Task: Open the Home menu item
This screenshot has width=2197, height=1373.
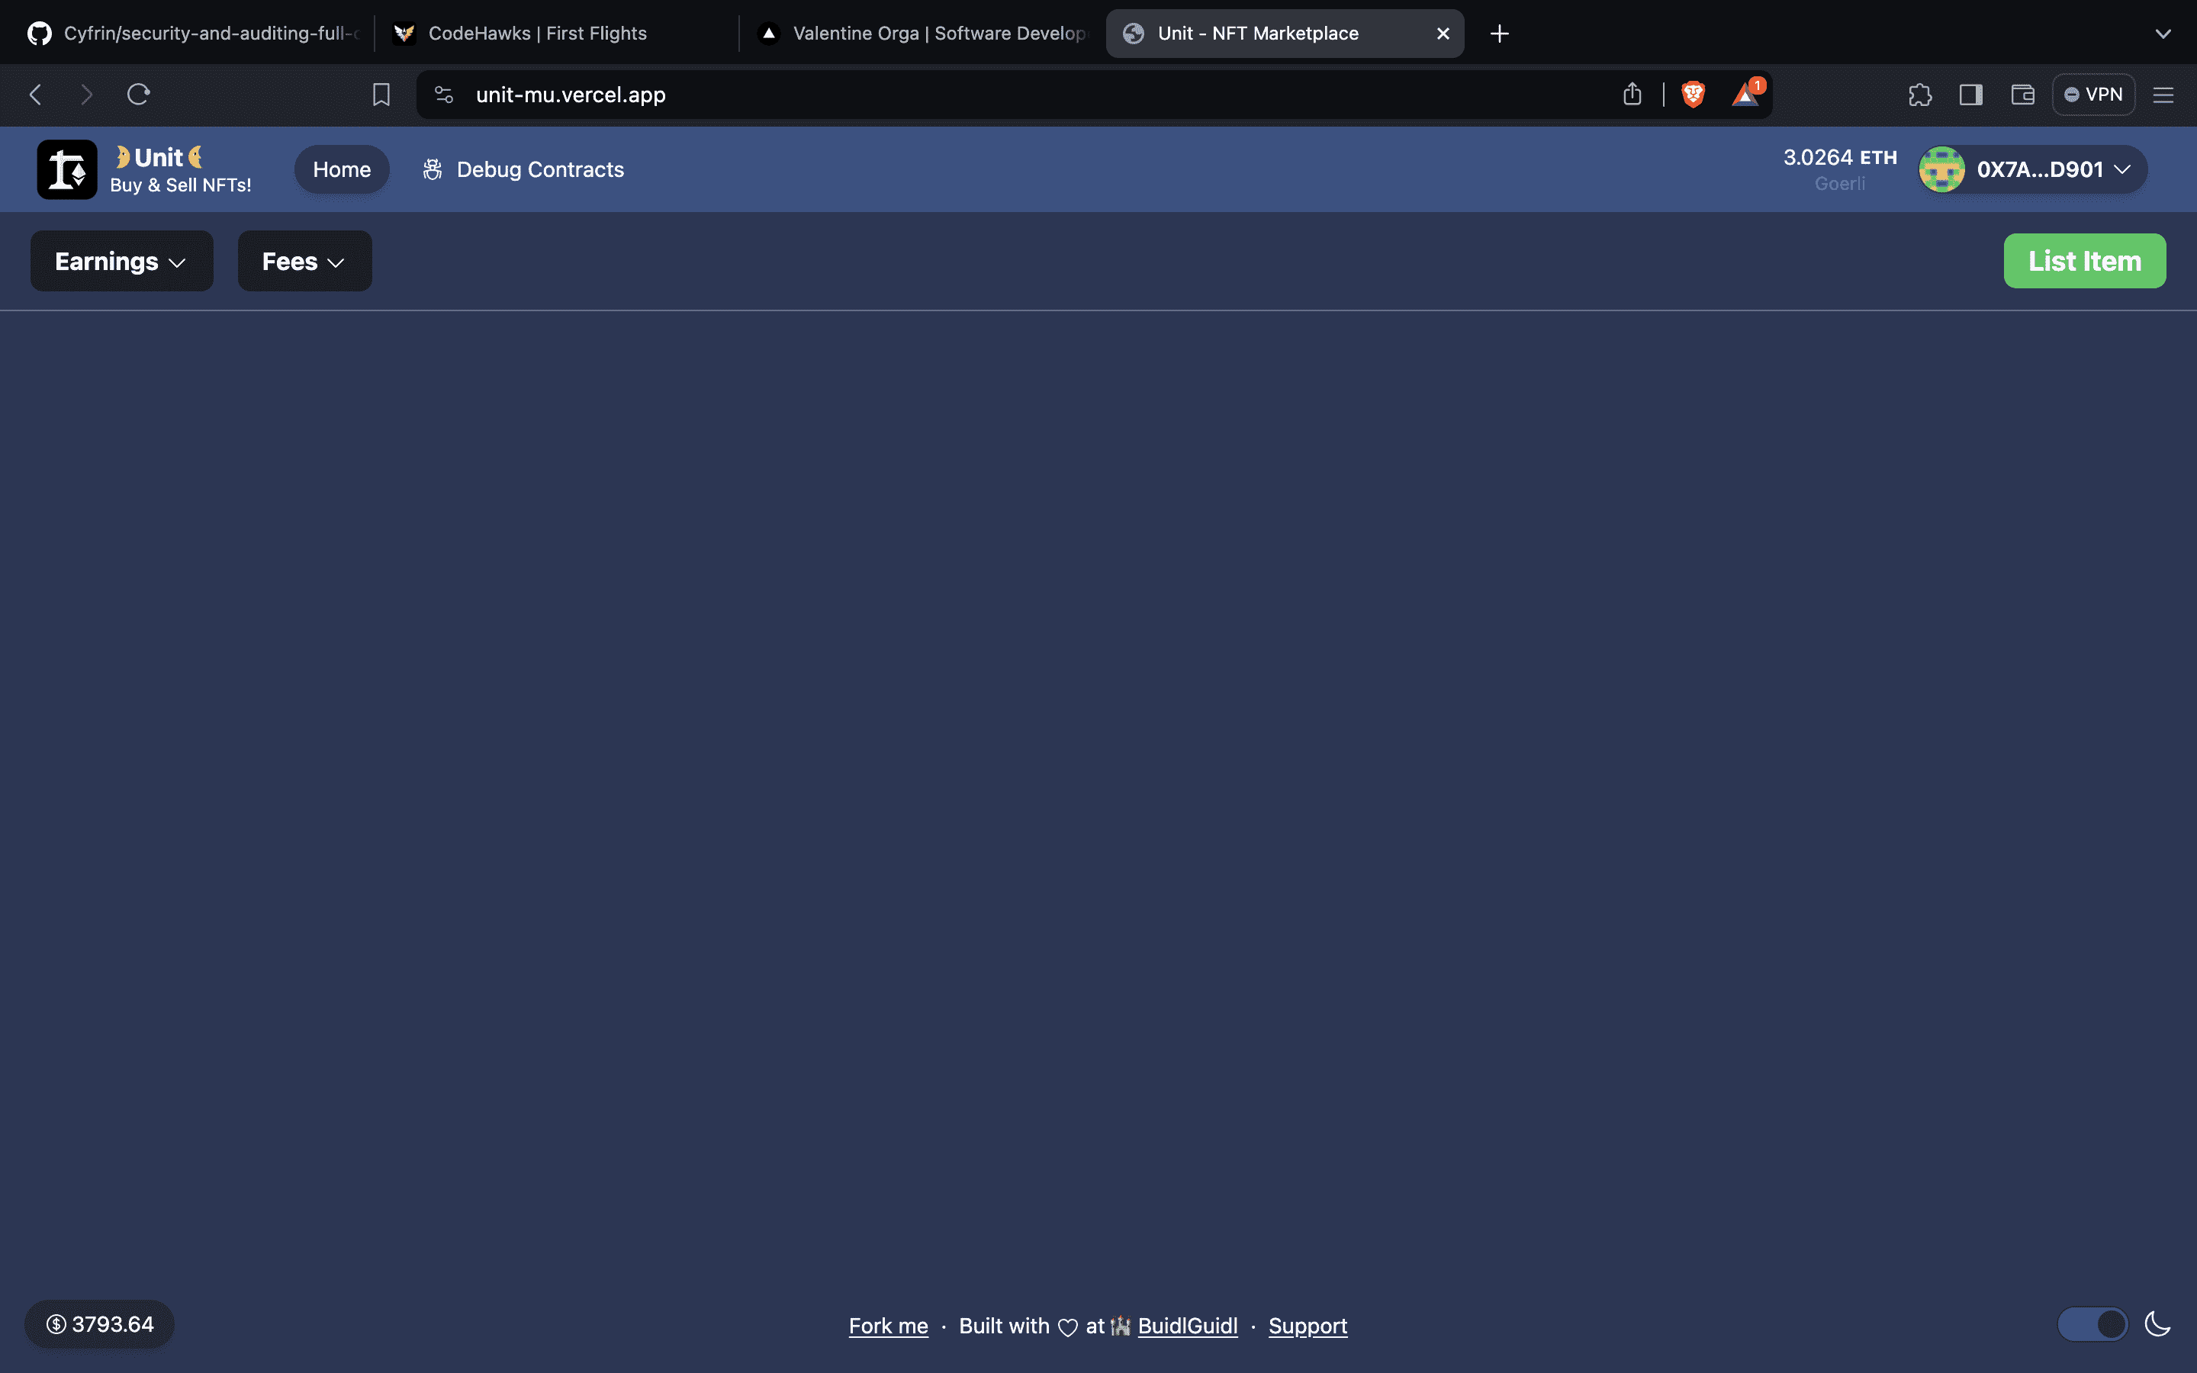Action: tap(343, 170)
